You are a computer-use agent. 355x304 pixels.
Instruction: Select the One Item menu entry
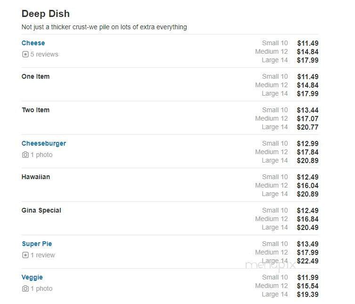(35, 76)
